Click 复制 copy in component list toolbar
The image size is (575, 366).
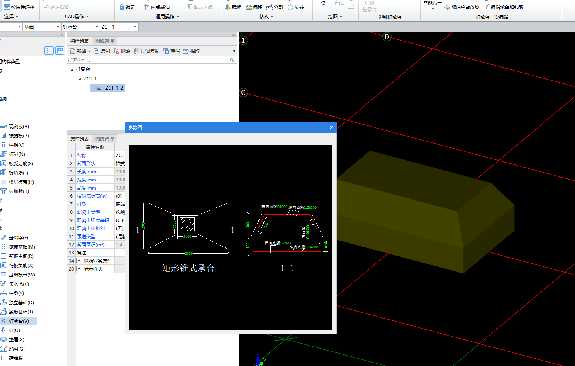(102, 51)
